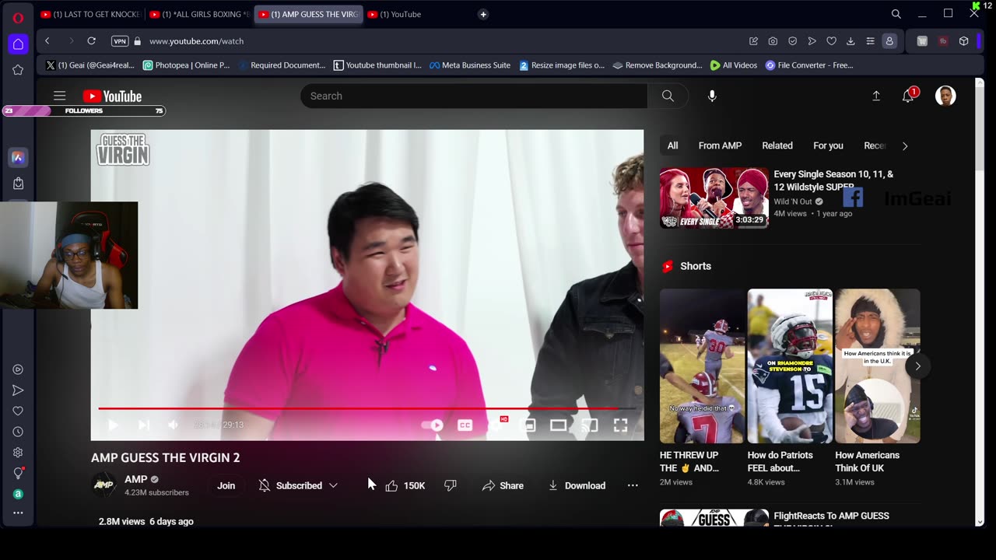
Task: Open the AMP channel name link
Action: pyautogui.click(x=135, y=479)
